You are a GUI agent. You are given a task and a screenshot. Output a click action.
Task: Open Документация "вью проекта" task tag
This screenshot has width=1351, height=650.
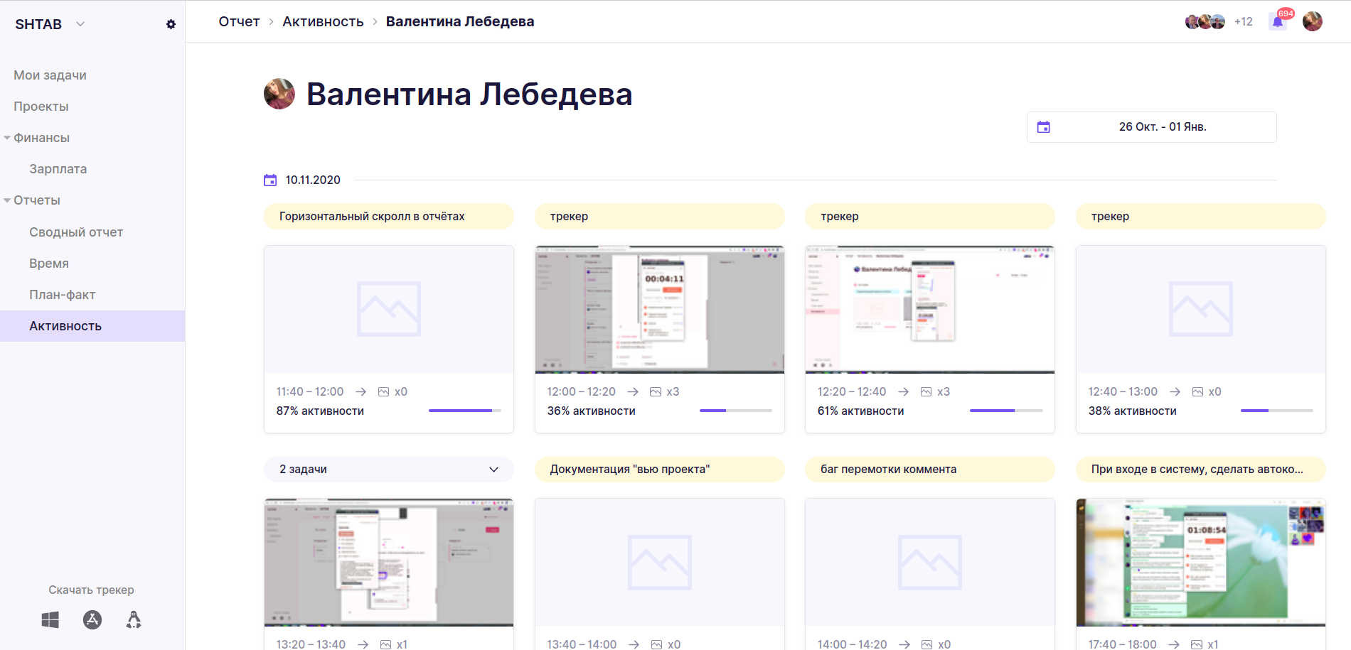[659, 470]
